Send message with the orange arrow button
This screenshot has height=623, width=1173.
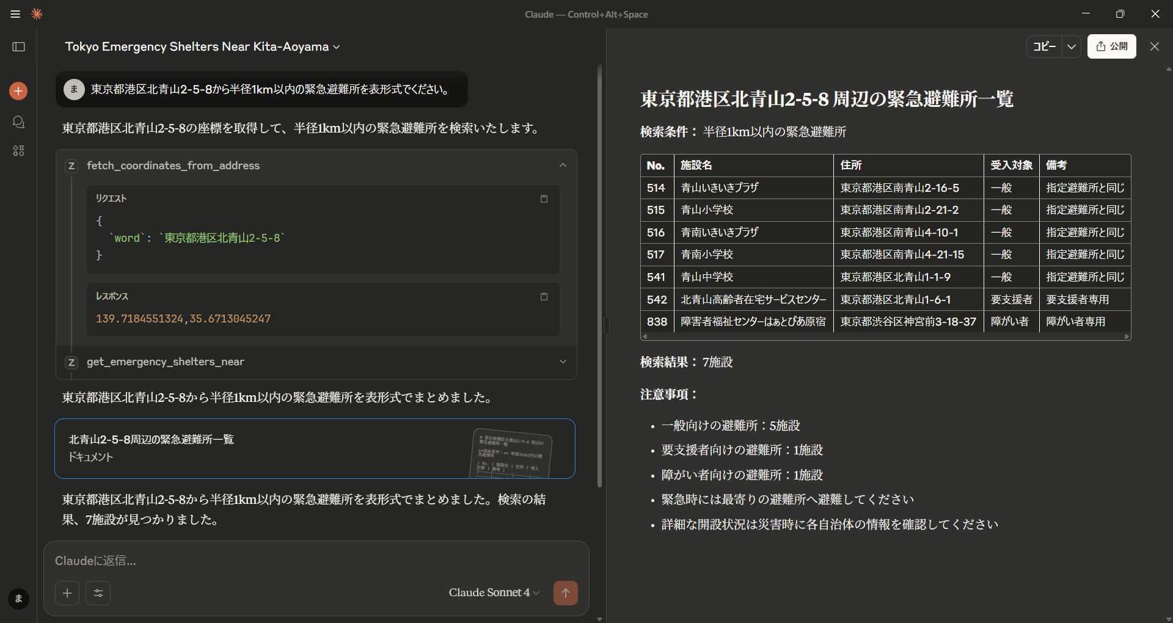566,593
